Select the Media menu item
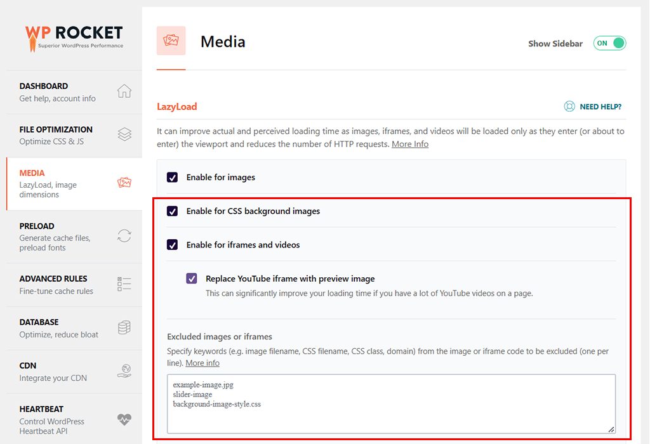This screenshot has width=650, height=444. pos(74,183)
